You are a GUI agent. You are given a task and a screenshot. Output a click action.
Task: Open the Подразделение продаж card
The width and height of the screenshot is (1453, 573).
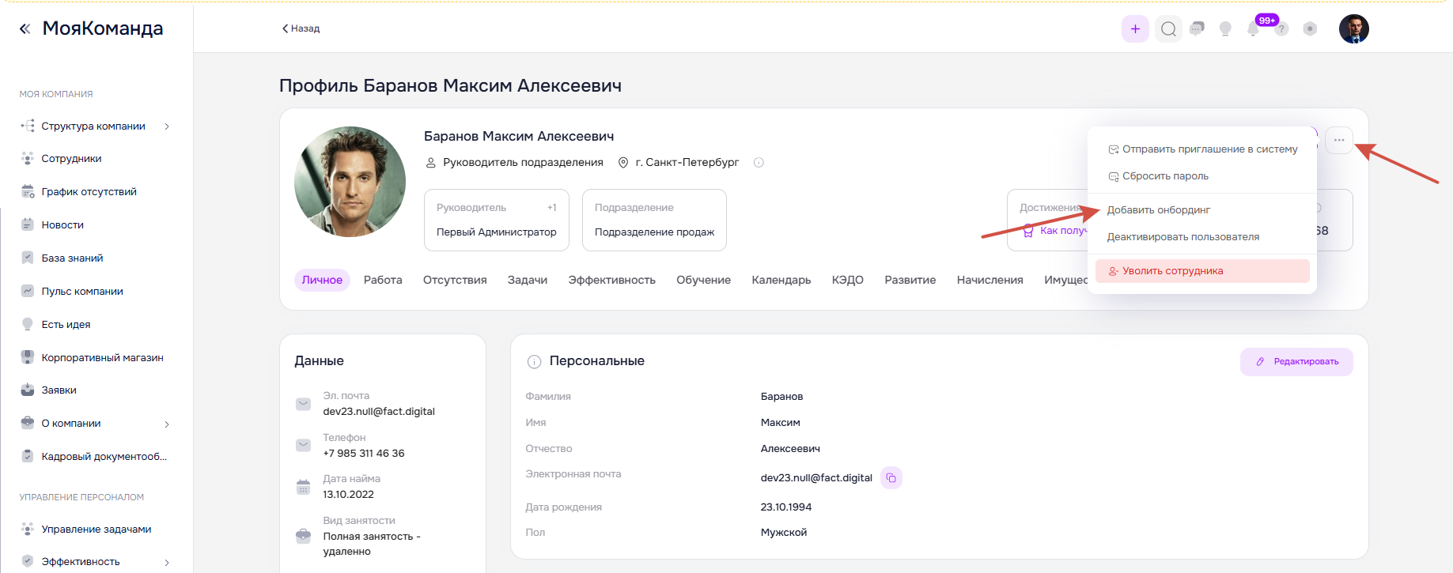654,220
